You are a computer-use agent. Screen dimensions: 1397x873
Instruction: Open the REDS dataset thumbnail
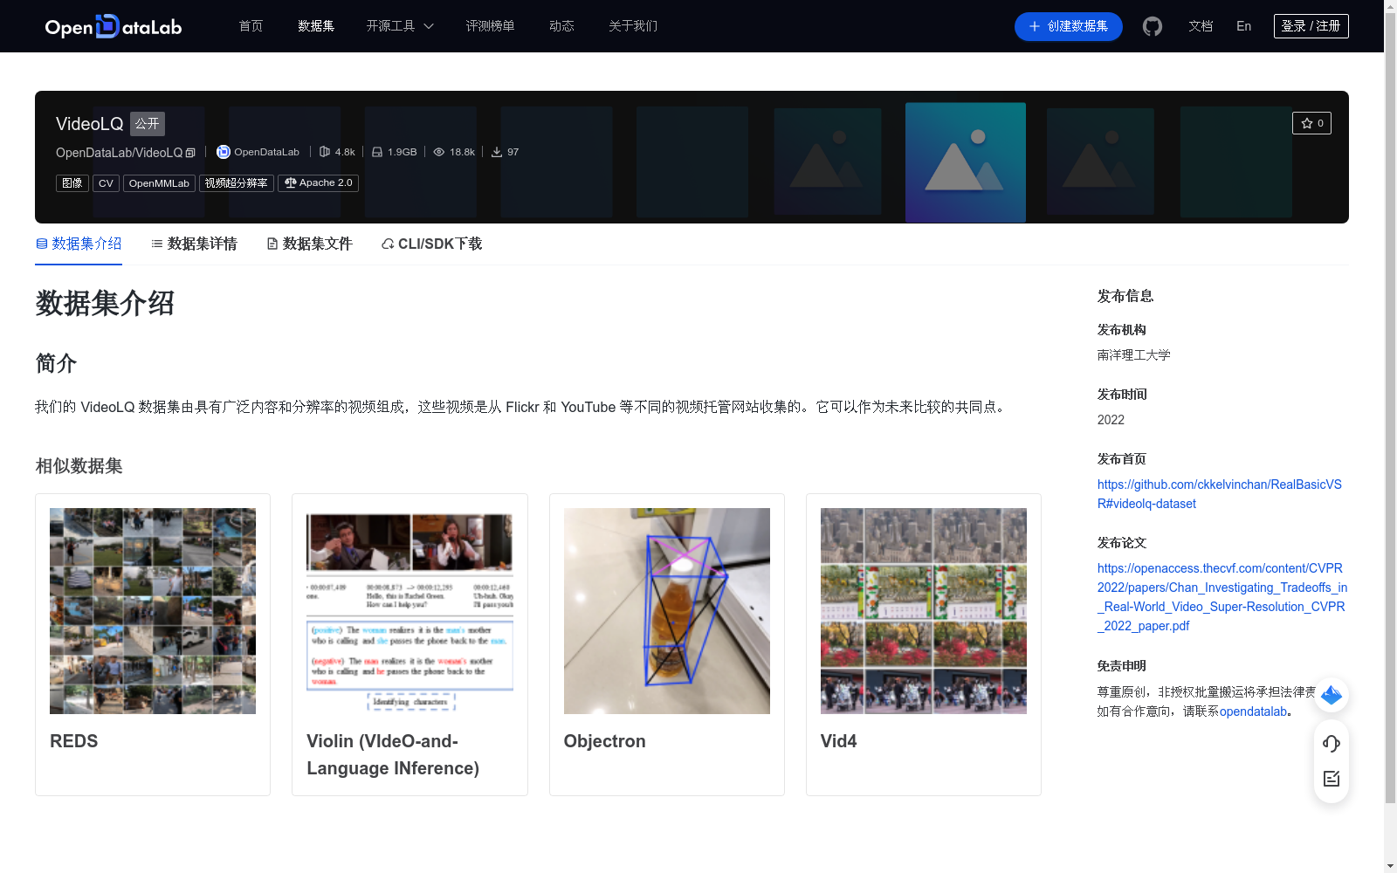click(153, 611)
